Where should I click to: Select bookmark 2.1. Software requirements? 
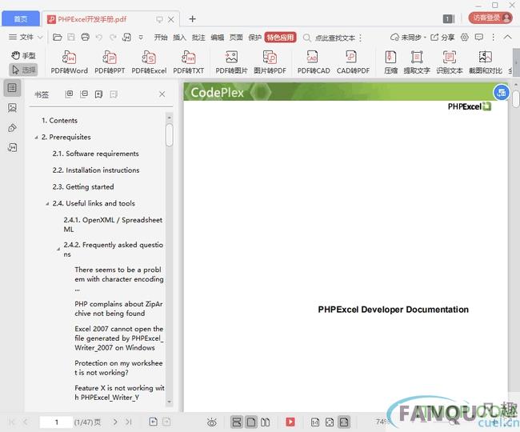point(95,154)
